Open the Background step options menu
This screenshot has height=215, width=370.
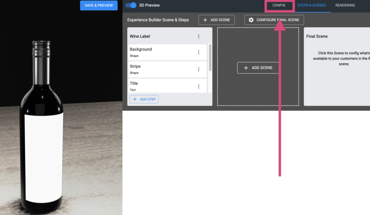tap(199, 52)
